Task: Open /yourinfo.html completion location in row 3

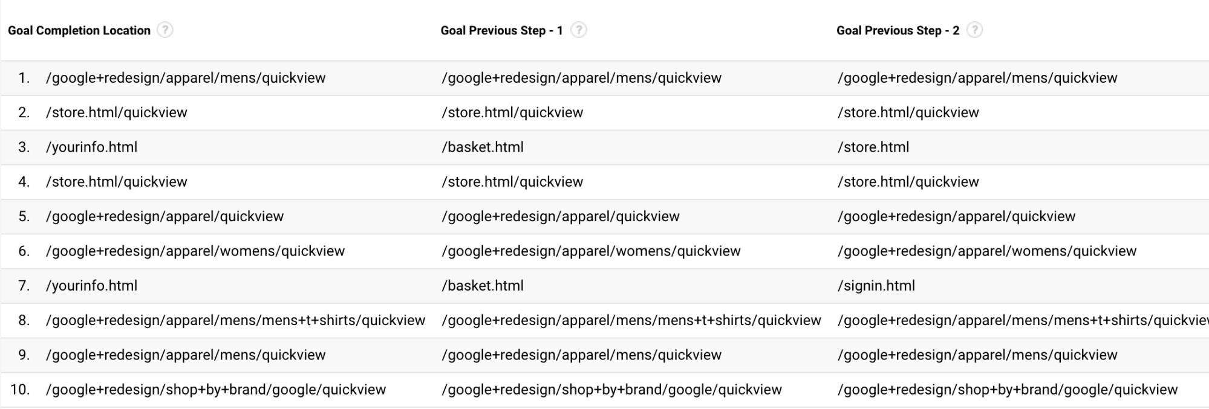Action: (x=91, y=147)
